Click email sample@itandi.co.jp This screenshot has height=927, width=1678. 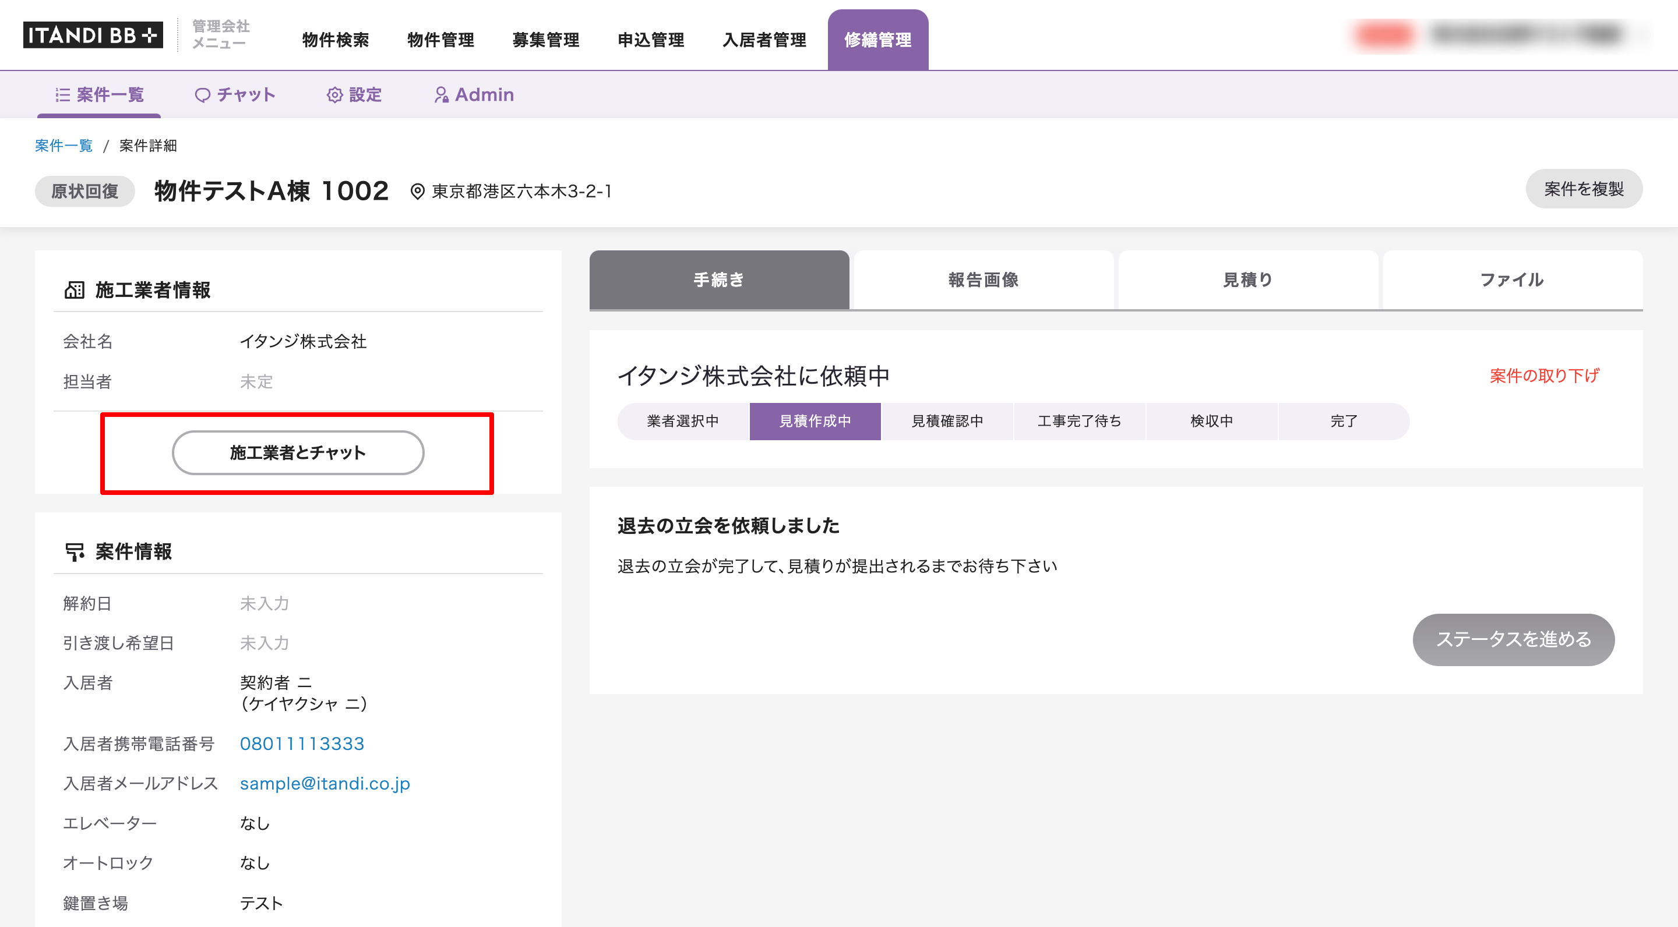point(325,783)
